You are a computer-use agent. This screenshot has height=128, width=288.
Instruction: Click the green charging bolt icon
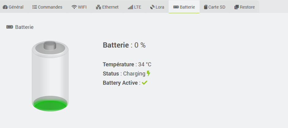[148, 73]
